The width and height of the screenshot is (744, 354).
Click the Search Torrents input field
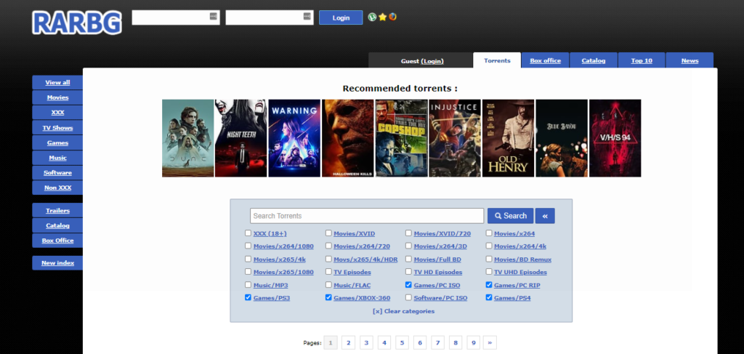pos(367,216)
